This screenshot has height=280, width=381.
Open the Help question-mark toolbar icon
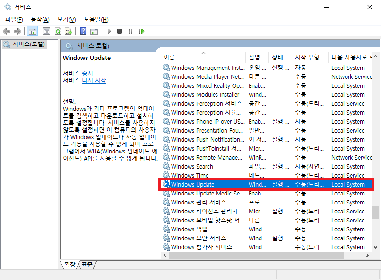click(83, 31)
